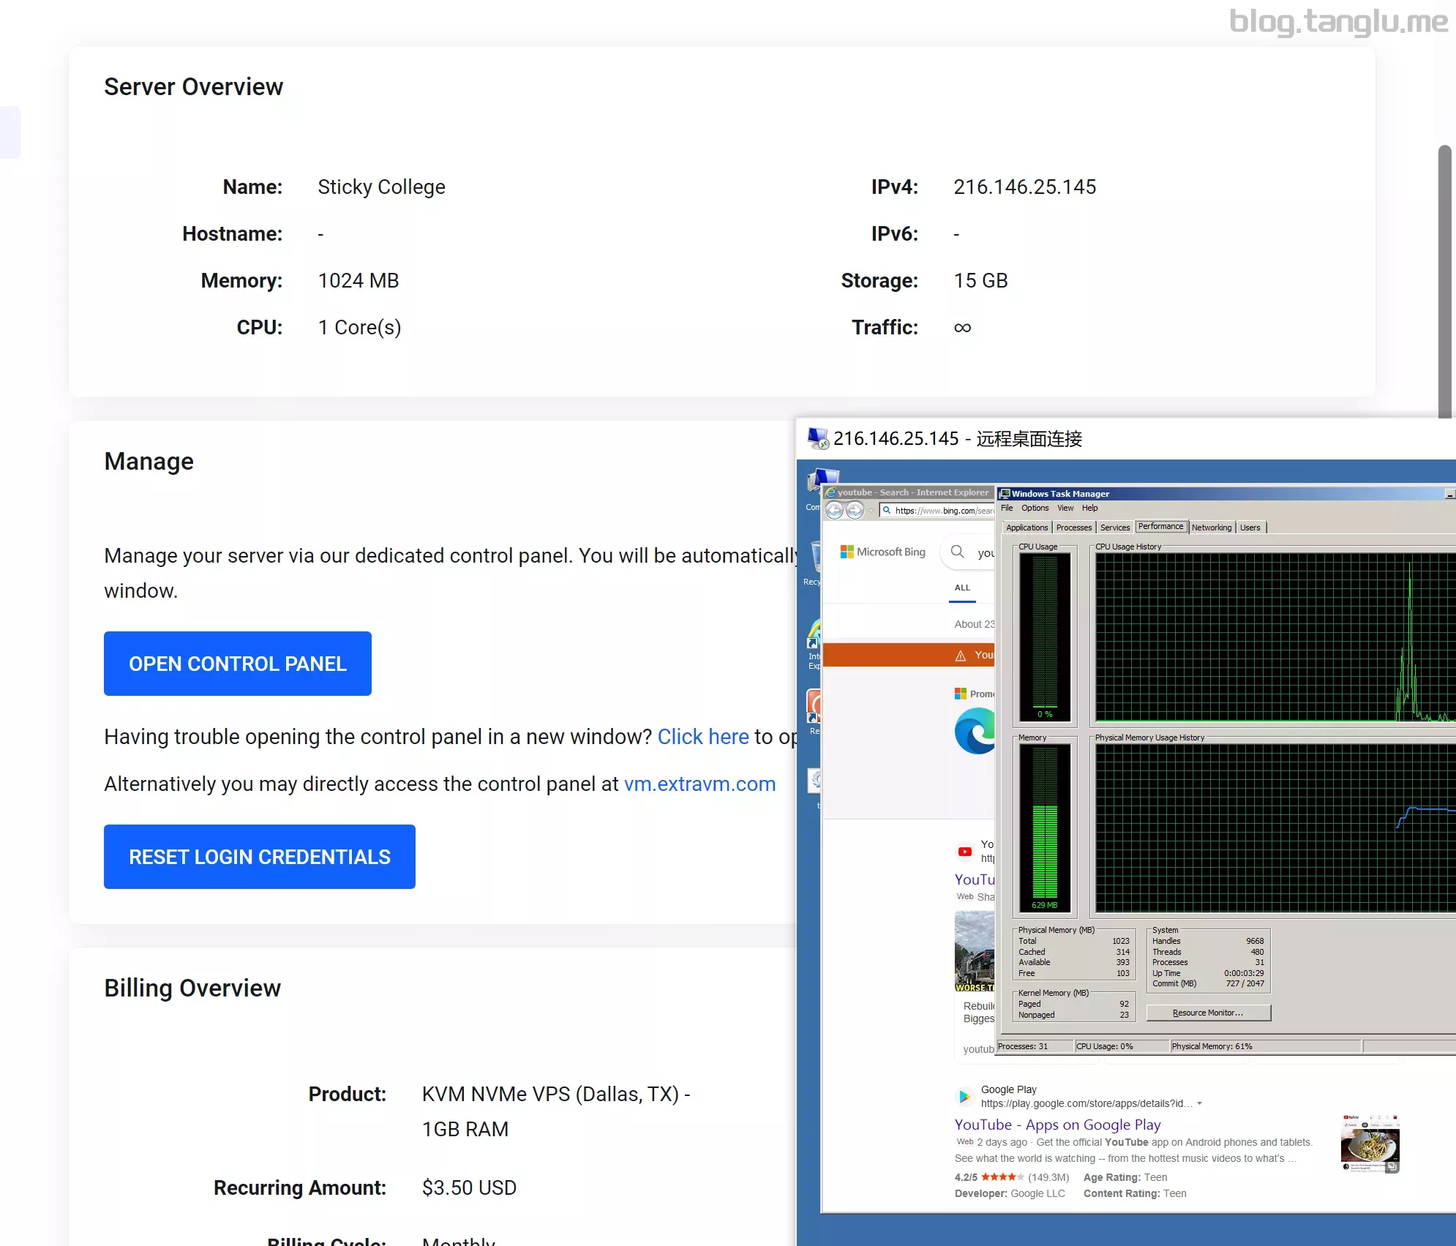The height and width of the screenshot is (1246, 1456).
Task: Click the remote desktop title bar icon
Action: pyautogui.click(x=817, y=438)
